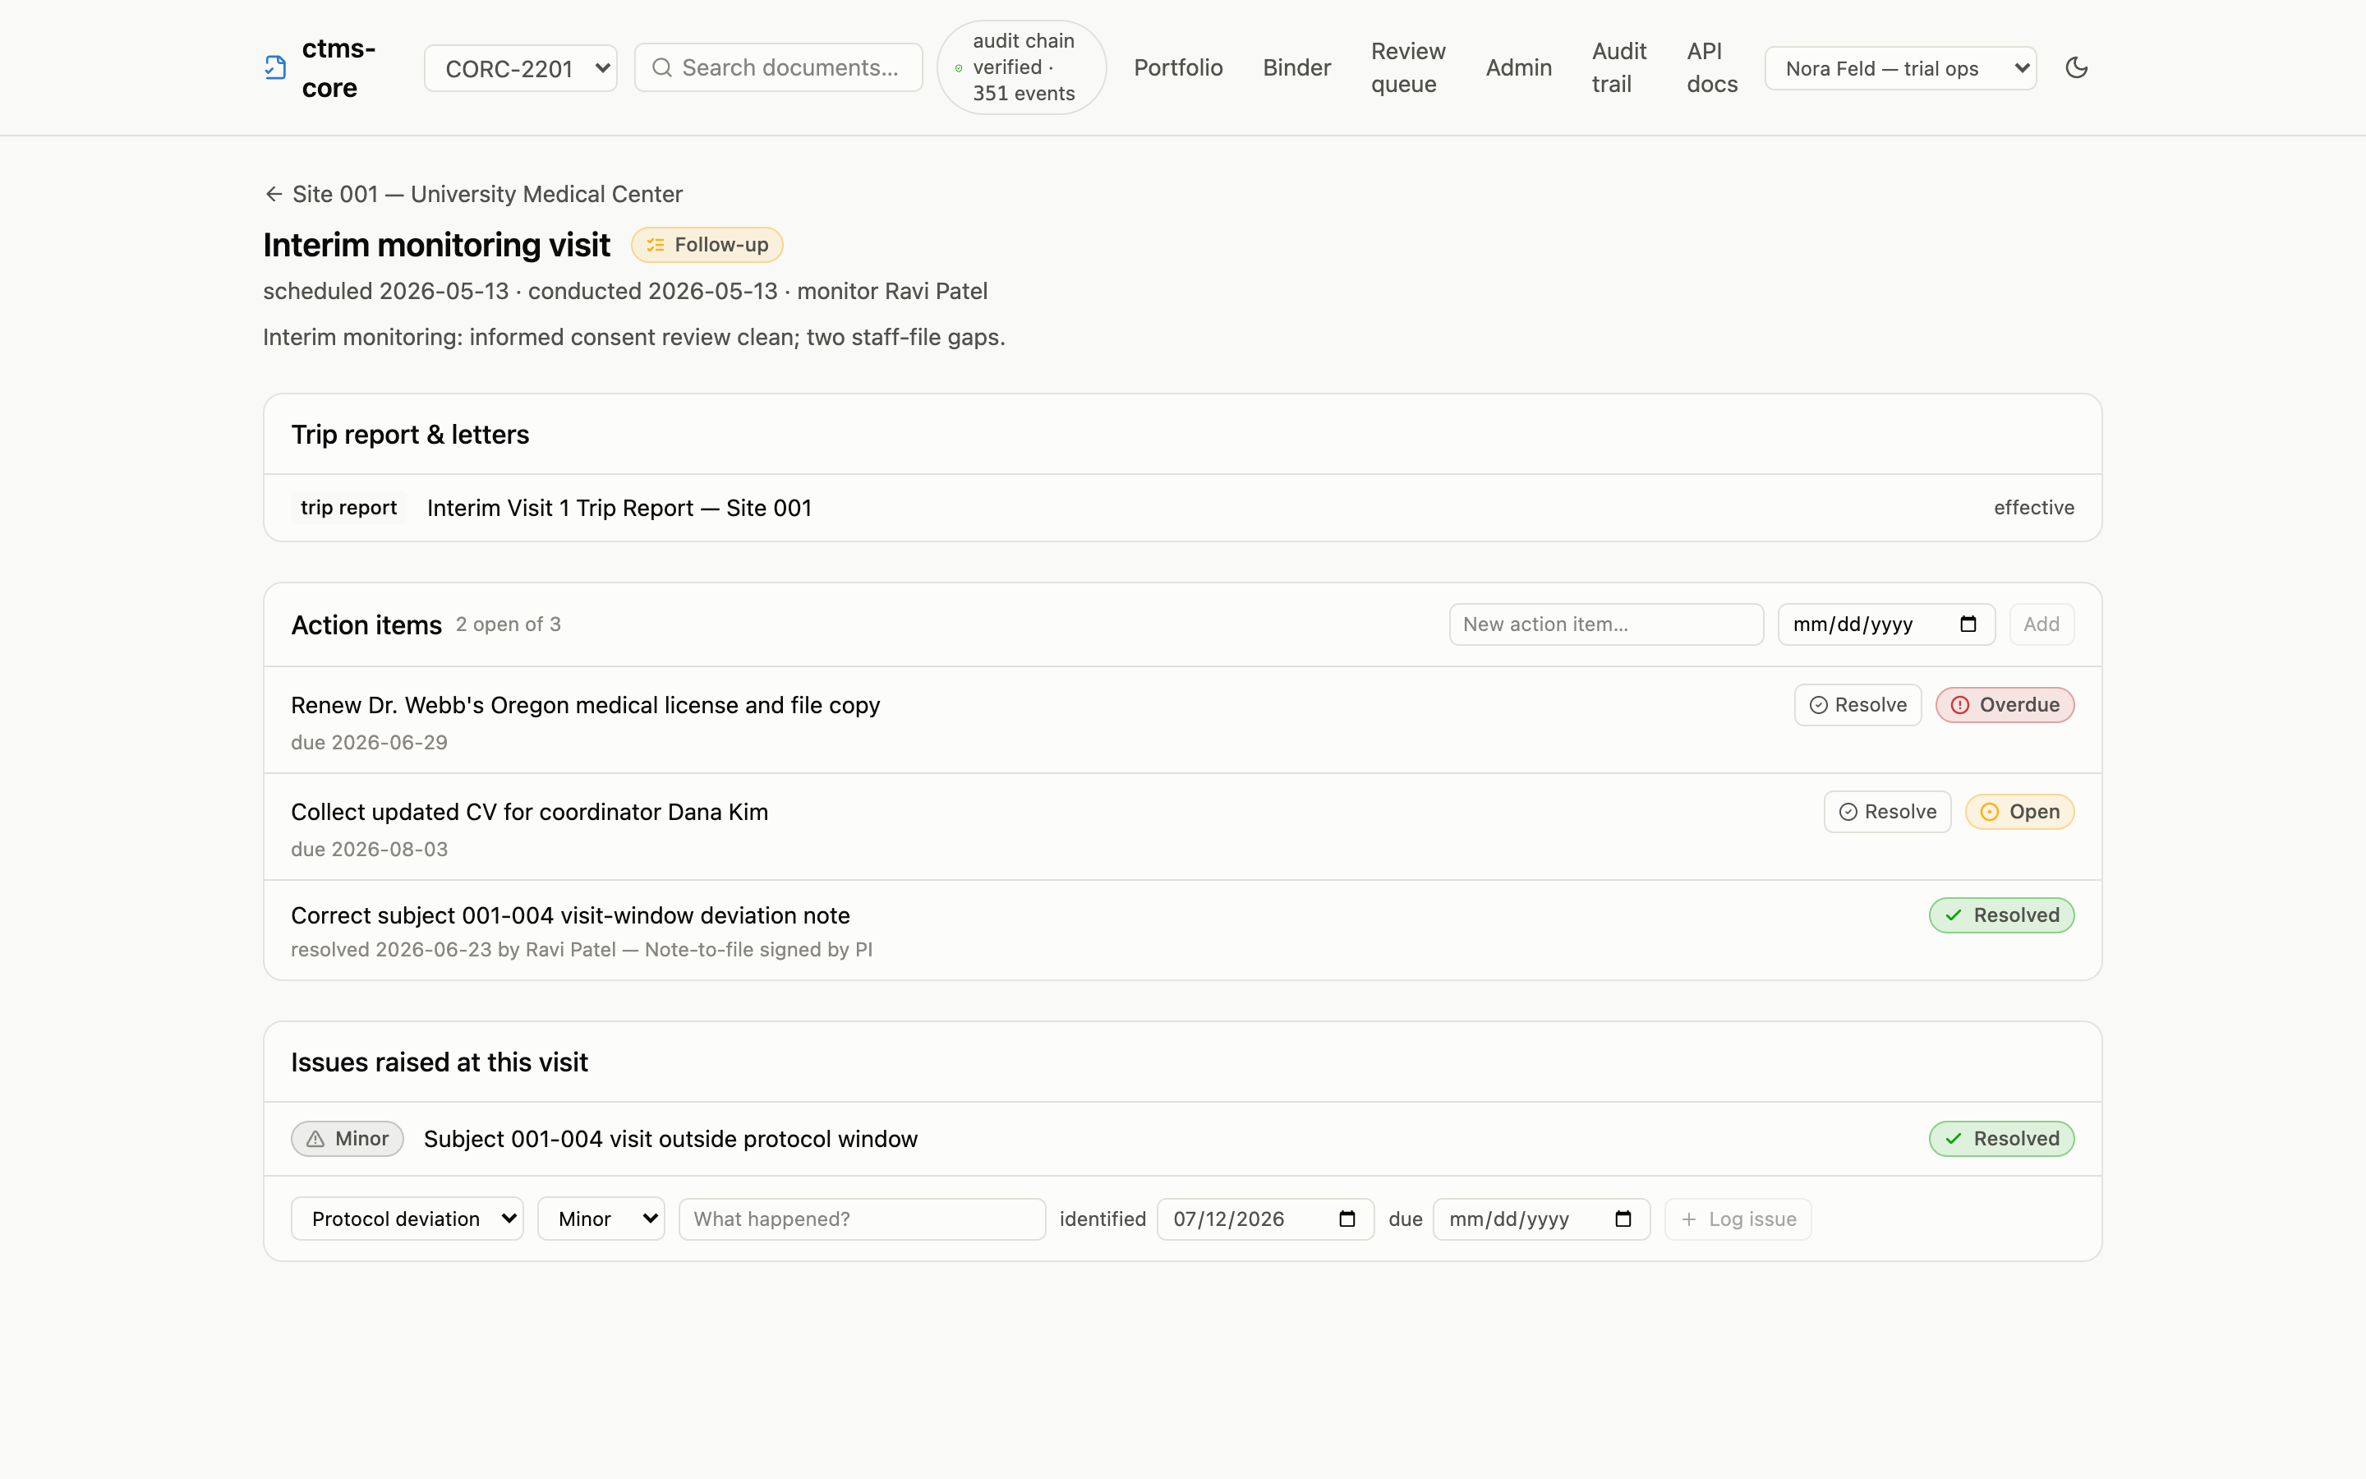Click the trip report tag
Screen dimensions: 2366x1479
[x=348, y=508]
